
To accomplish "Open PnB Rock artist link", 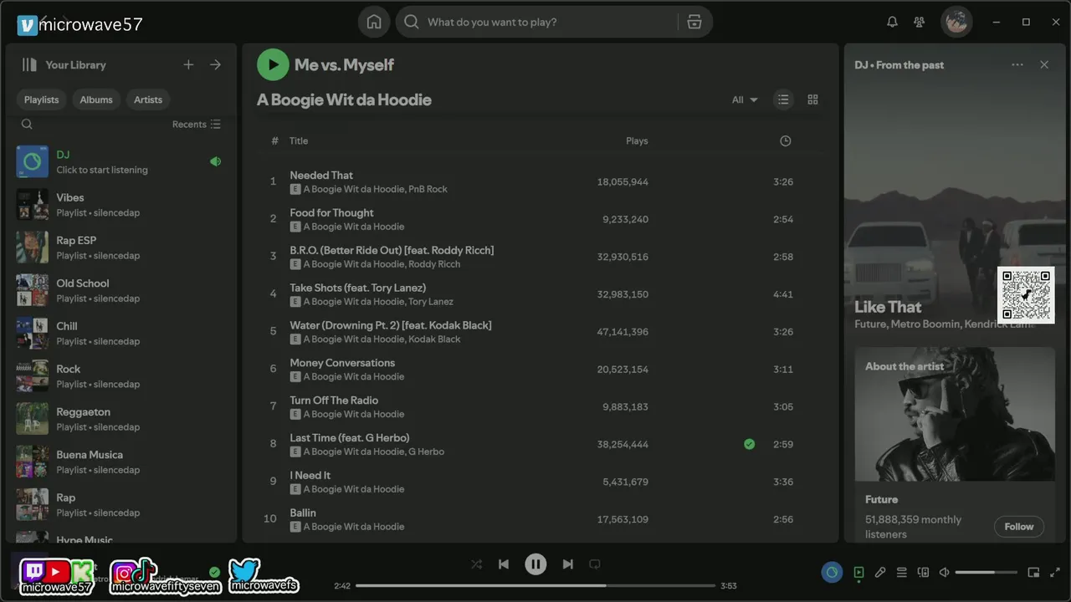I will point(428,189).
